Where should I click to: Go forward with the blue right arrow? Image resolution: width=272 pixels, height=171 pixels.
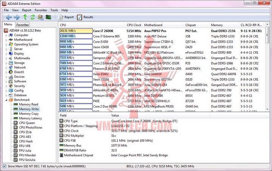click(17, 17)
